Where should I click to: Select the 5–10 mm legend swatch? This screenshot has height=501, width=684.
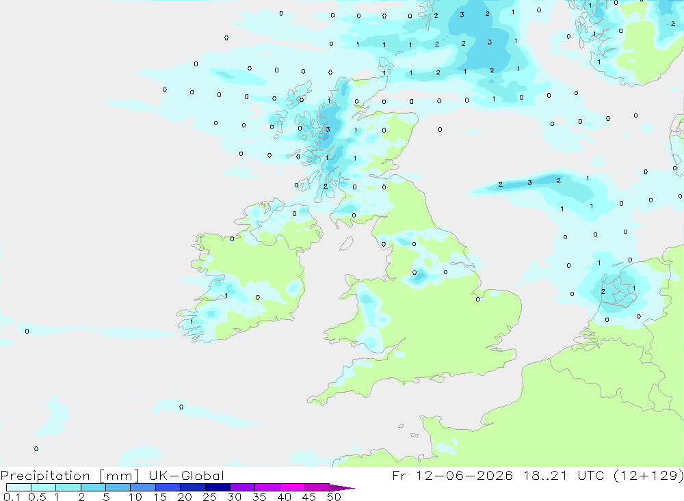click(118, 487)
